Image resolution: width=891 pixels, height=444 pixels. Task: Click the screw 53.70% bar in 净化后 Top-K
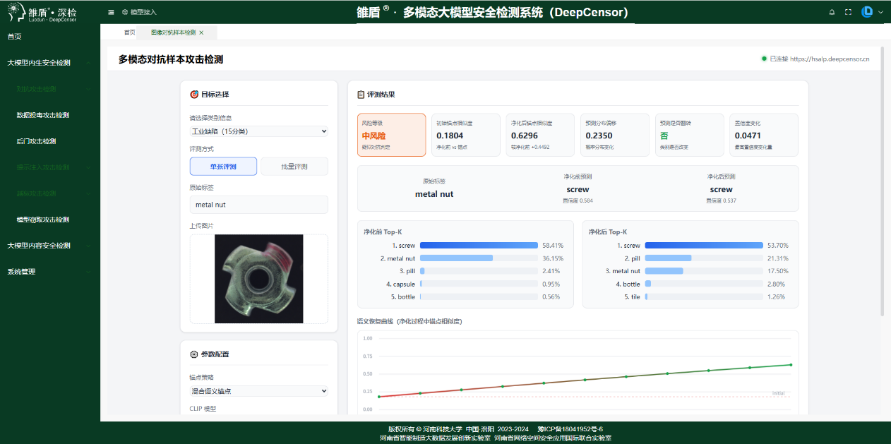704,245
